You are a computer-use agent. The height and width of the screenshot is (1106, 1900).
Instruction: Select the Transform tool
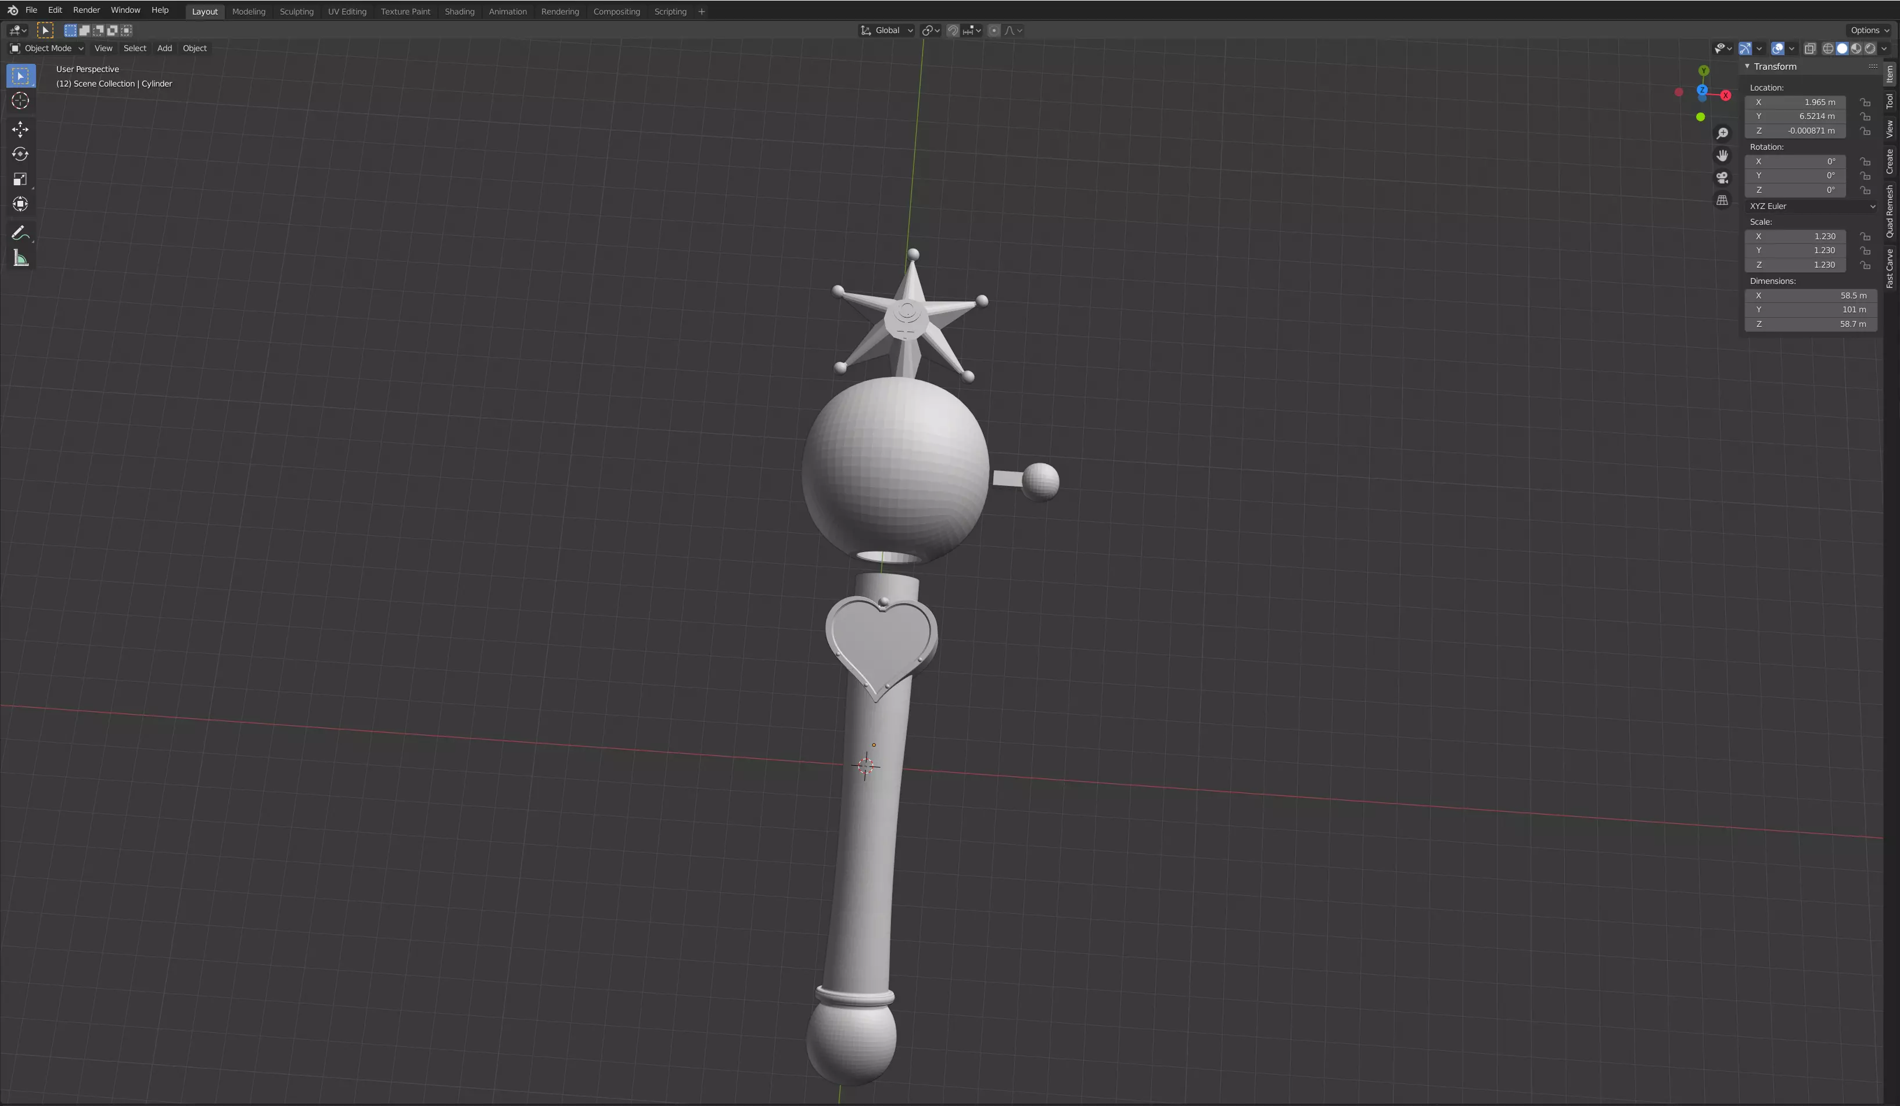[20, 204]
